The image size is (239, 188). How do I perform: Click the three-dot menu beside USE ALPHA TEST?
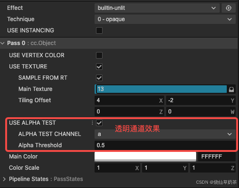(x=92, y=123)
